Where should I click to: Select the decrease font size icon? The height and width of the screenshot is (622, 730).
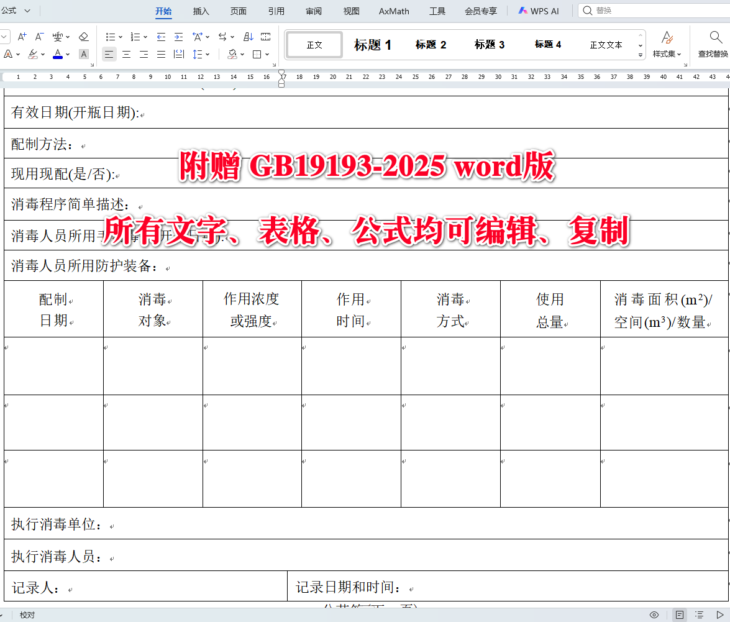[x=39, y=36]
